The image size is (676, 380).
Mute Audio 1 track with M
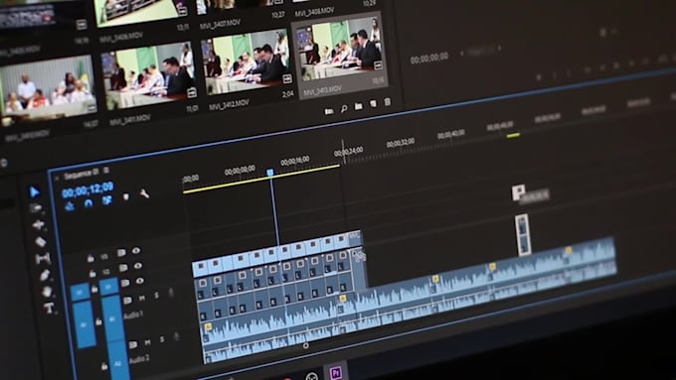[x=142, y=298]
